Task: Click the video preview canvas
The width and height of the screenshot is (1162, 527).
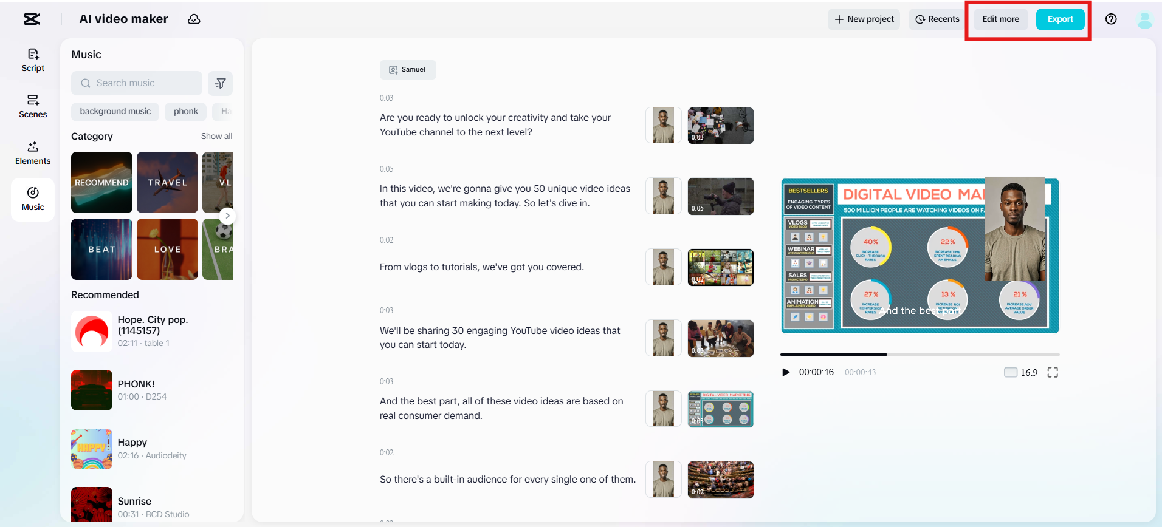Action: click(x=920, y=256)
